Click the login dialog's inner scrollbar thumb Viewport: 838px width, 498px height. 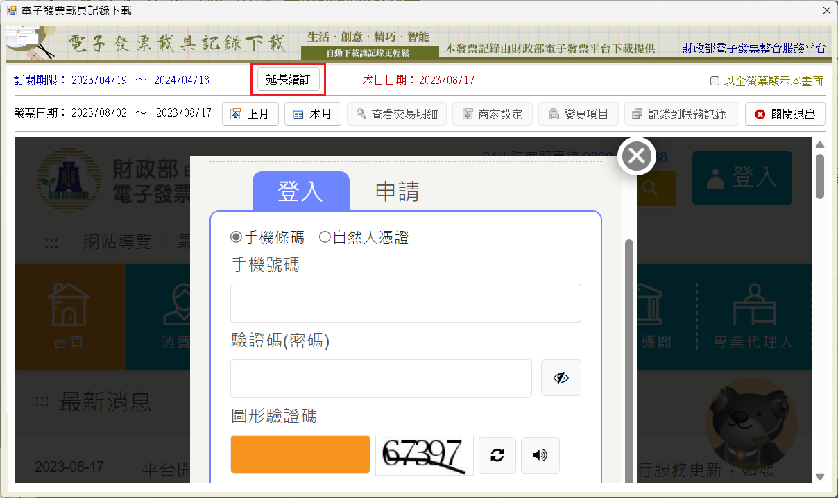coord(629,361)
